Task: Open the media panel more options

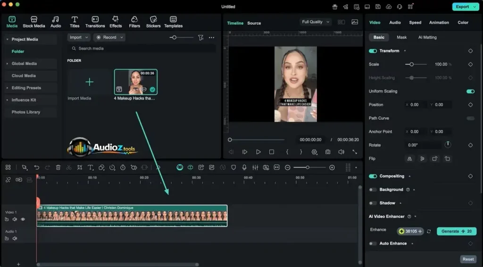Action: click(211, 38)
